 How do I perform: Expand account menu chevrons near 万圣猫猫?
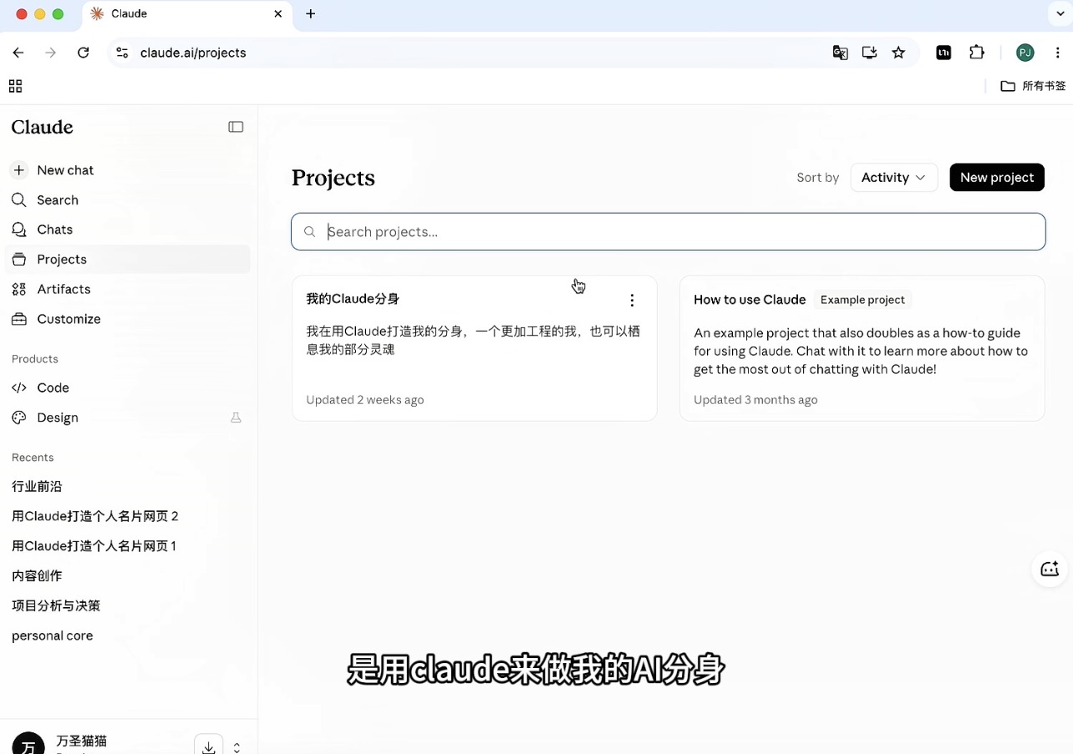(x=237, y=747)
